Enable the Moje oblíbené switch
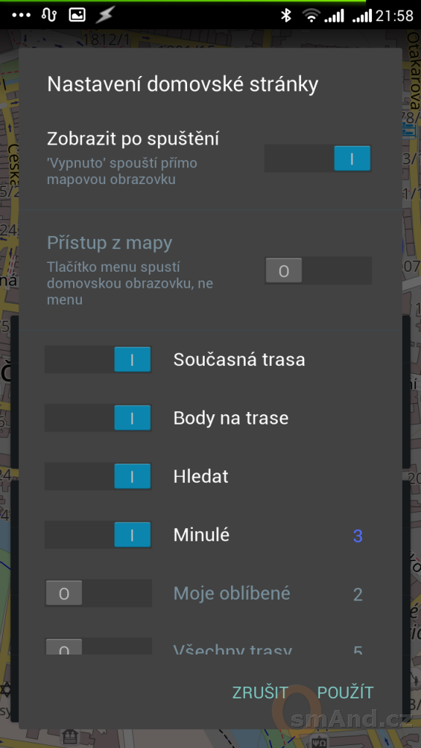Image resolution: width=421 pixels, height=748 pixels. (98, 593)
